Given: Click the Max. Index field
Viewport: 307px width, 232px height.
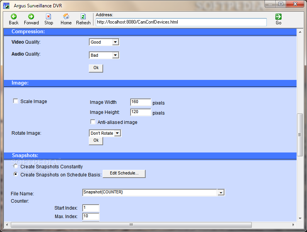Looking at the screenshot, I should click(x=91, y=216).
